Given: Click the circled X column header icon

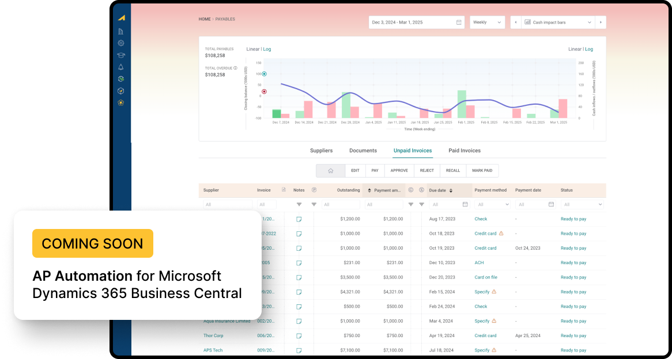Looking at the screenshot, I should point(421,190).
